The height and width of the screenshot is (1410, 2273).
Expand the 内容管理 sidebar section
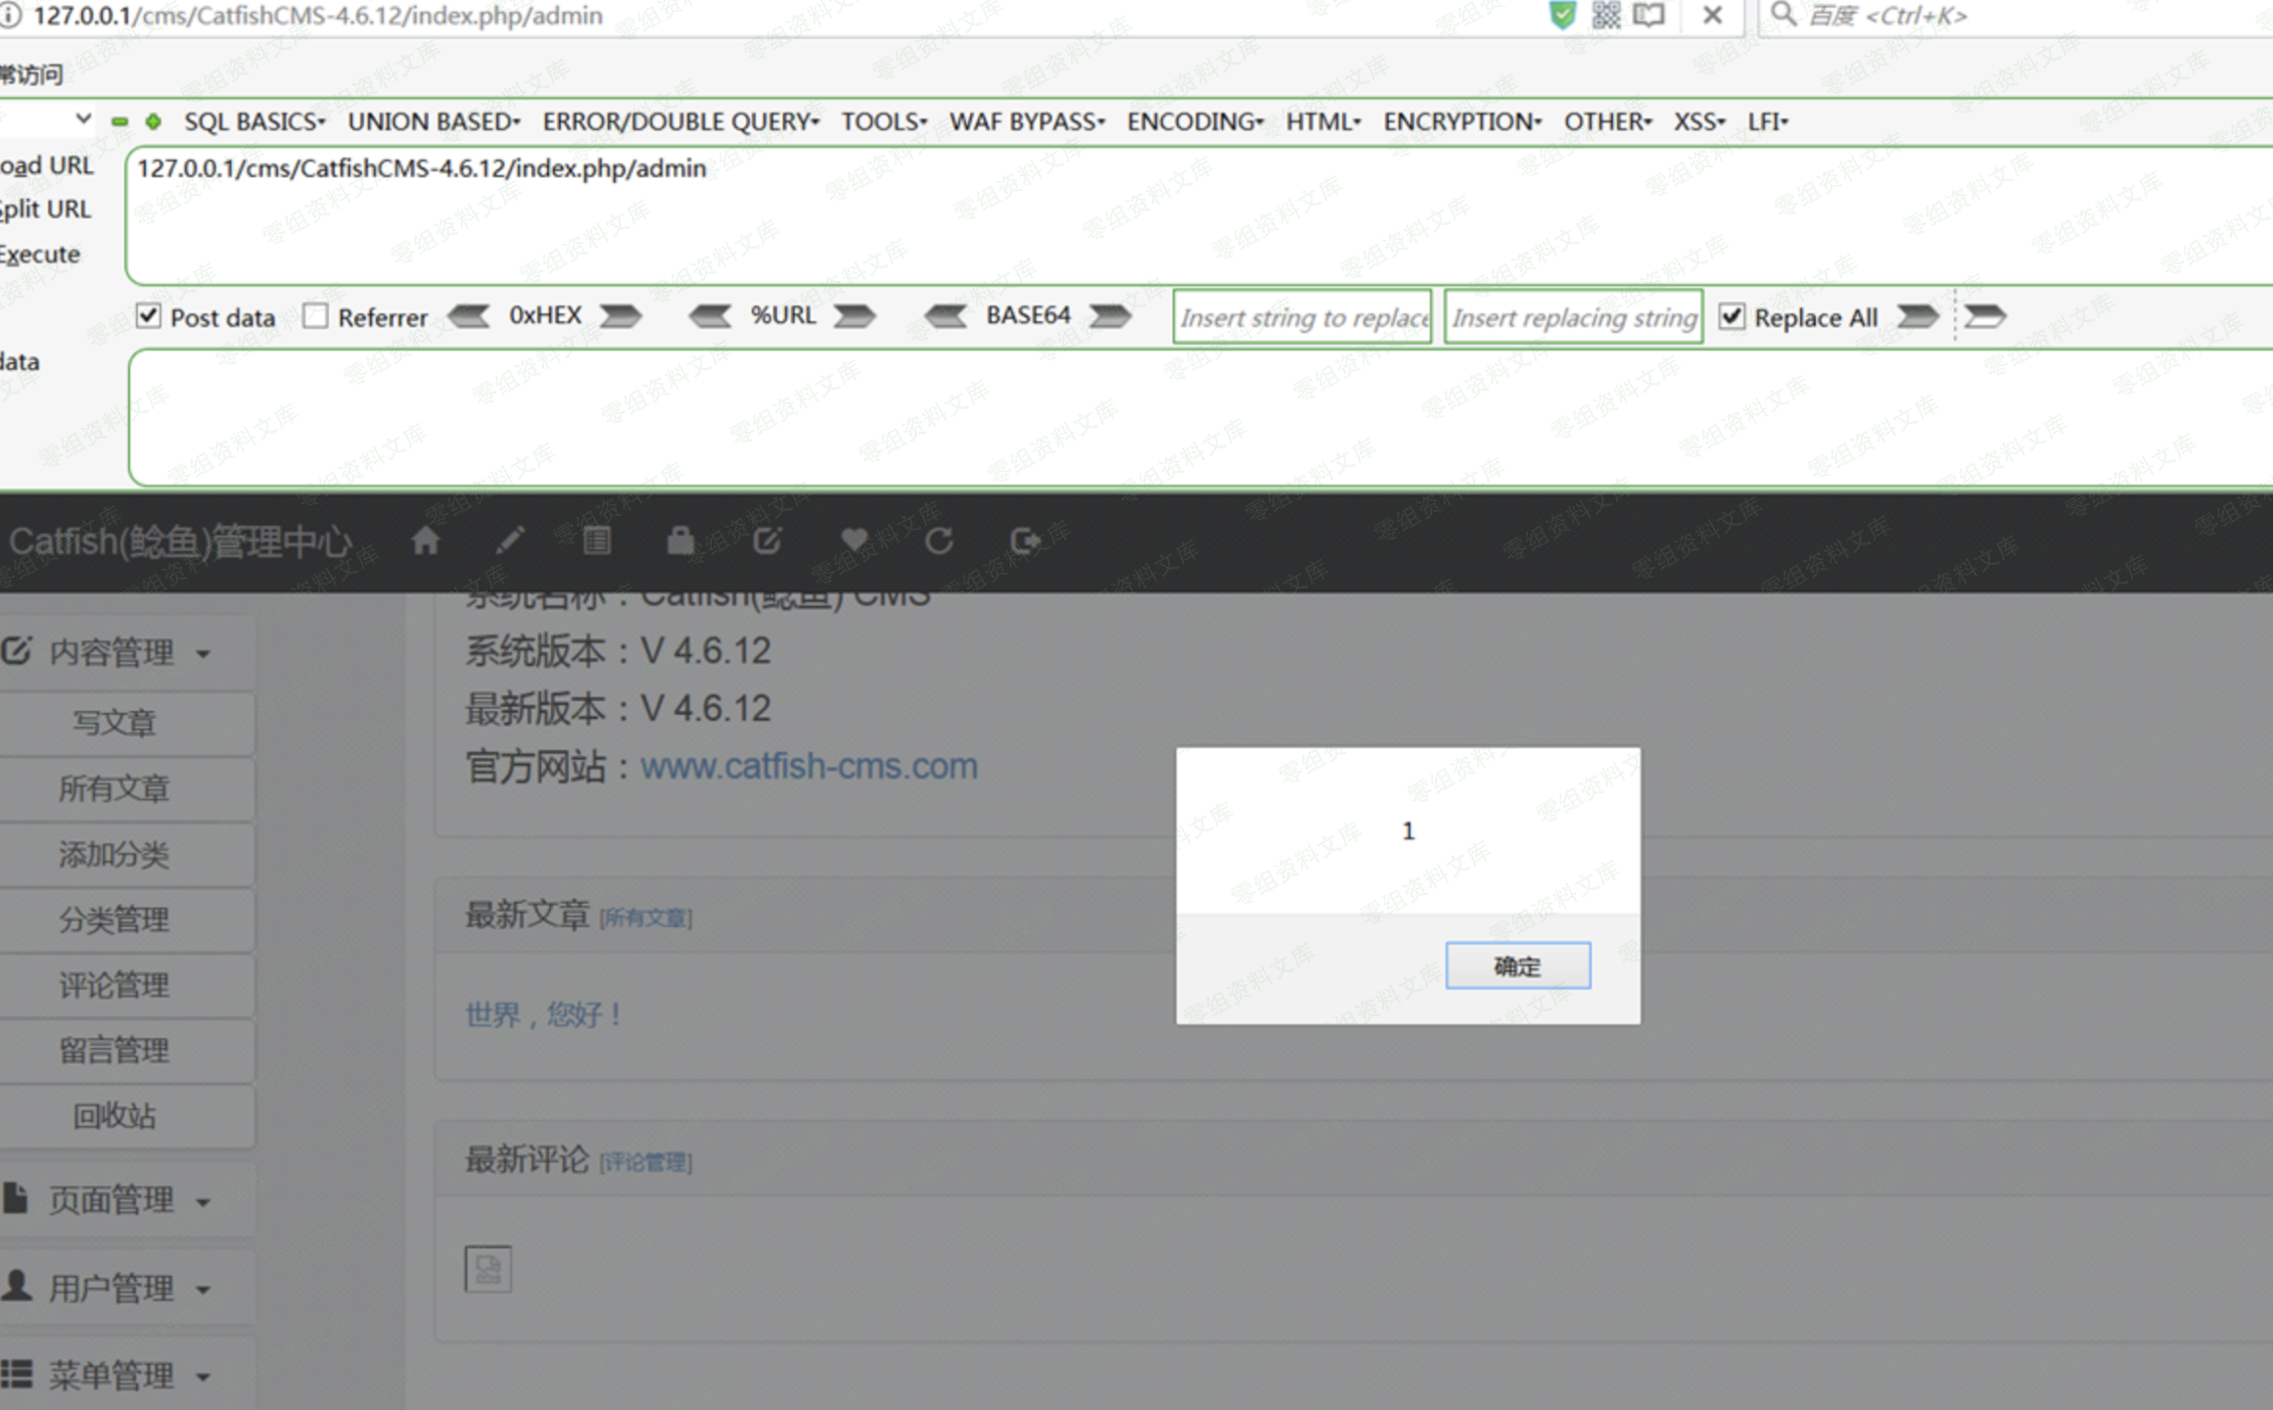pos(113,652)
